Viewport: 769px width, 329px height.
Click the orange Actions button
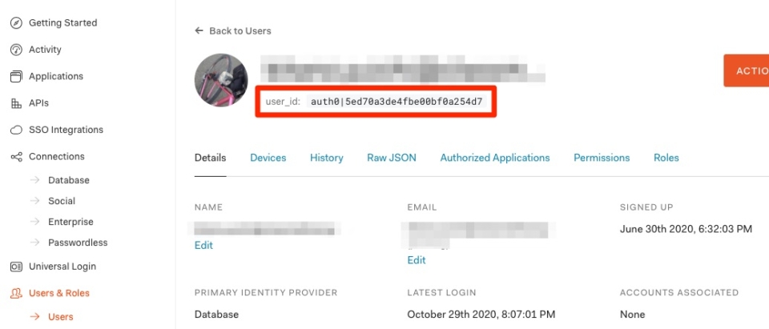pyautogui.click(x=747, y=70)
